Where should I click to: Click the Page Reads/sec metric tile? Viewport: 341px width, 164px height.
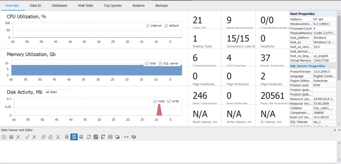click(205, 76)
